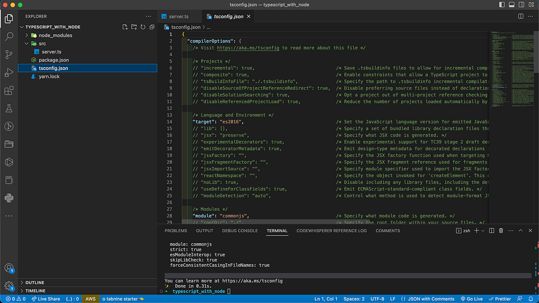539x303 pixels.
Task: Create a new file in Explorer
Action: (x=125, y=27)
